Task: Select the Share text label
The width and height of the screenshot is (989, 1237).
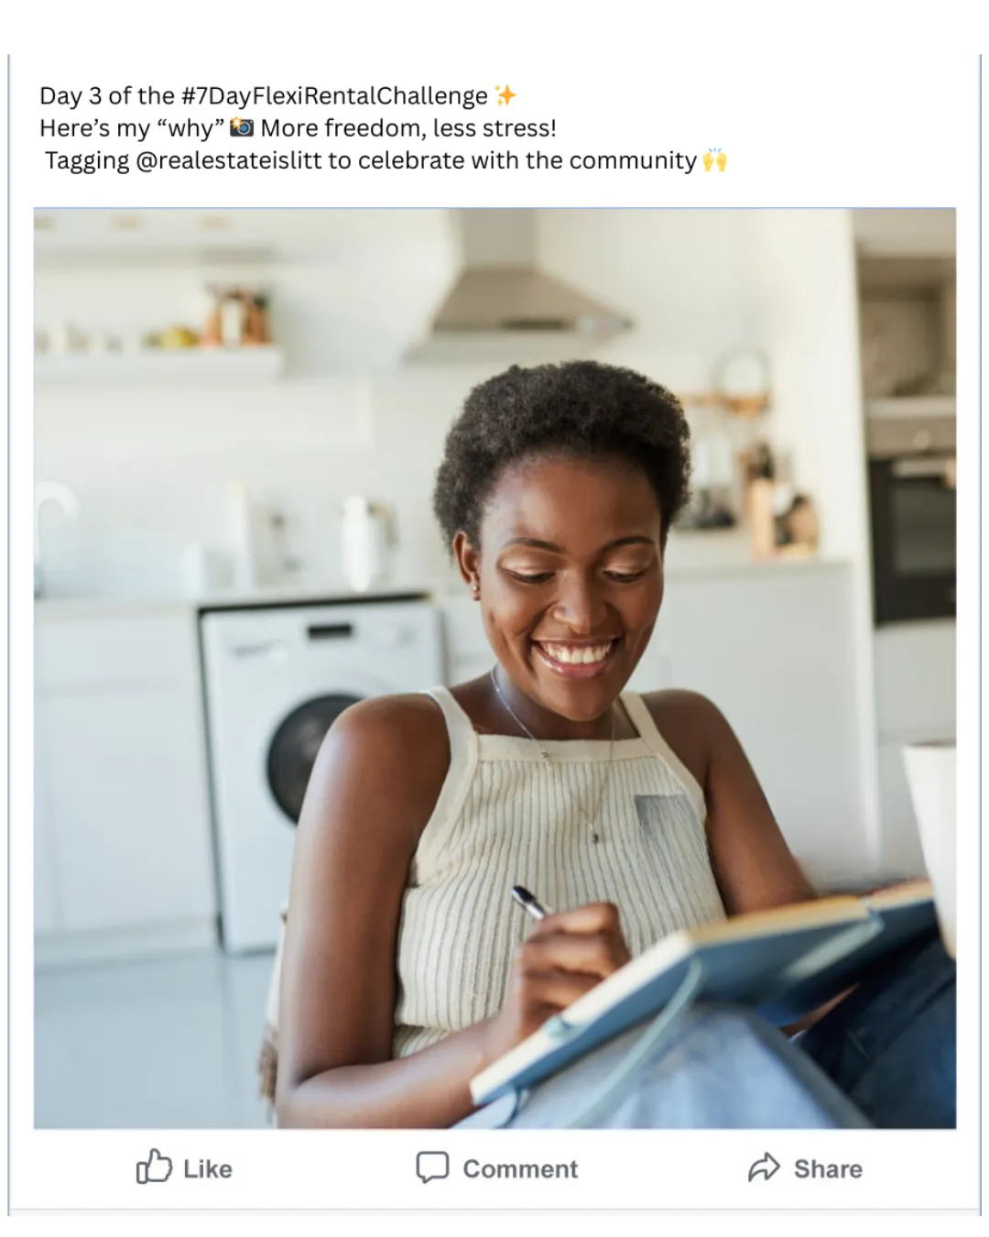Action: pyautogui.click(x=828, y=1168)
